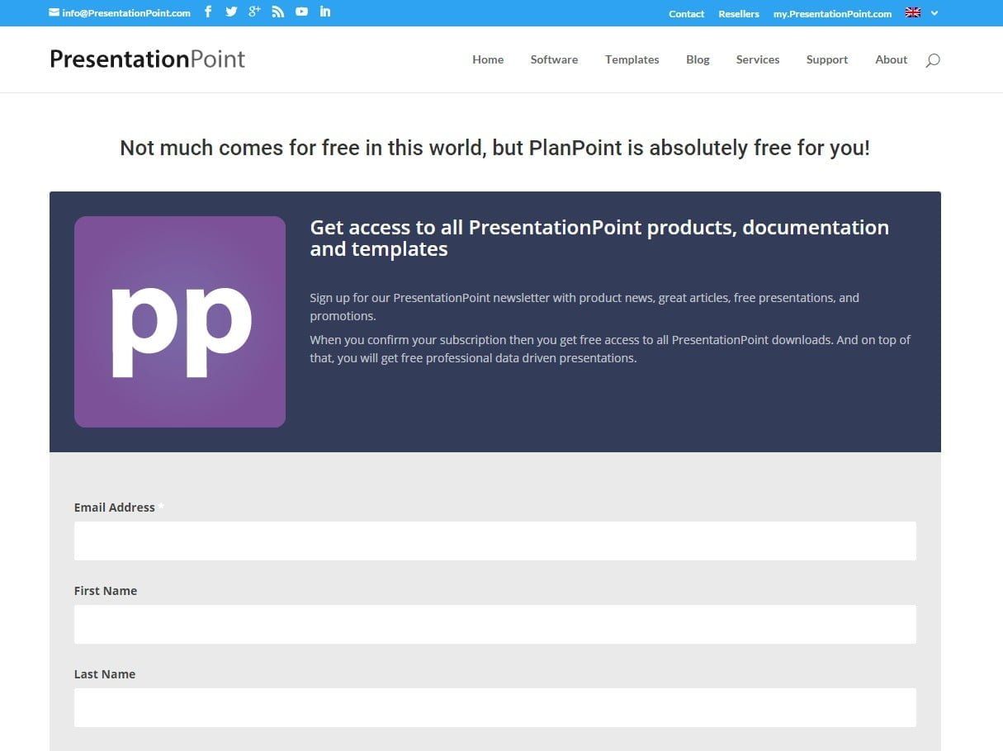Open the Resellers link
This screenshot has height=751, width=1003.
pos(739,14)
